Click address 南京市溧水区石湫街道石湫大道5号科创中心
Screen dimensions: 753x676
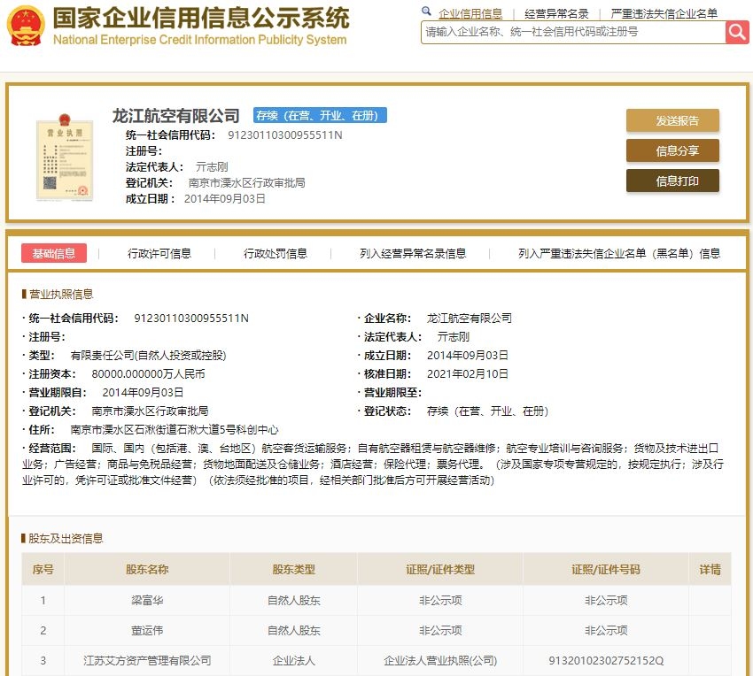(175, 430)
